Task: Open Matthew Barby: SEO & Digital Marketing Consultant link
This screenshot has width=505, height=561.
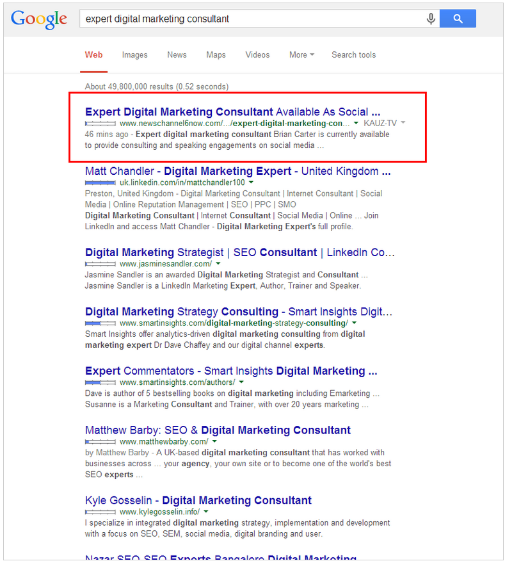Action: [218, 430]
